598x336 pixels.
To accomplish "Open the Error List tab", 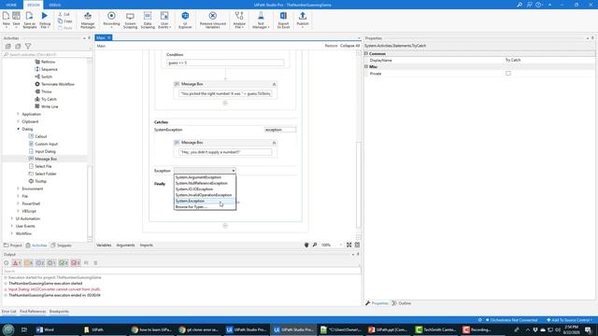I will click(8, 311).
